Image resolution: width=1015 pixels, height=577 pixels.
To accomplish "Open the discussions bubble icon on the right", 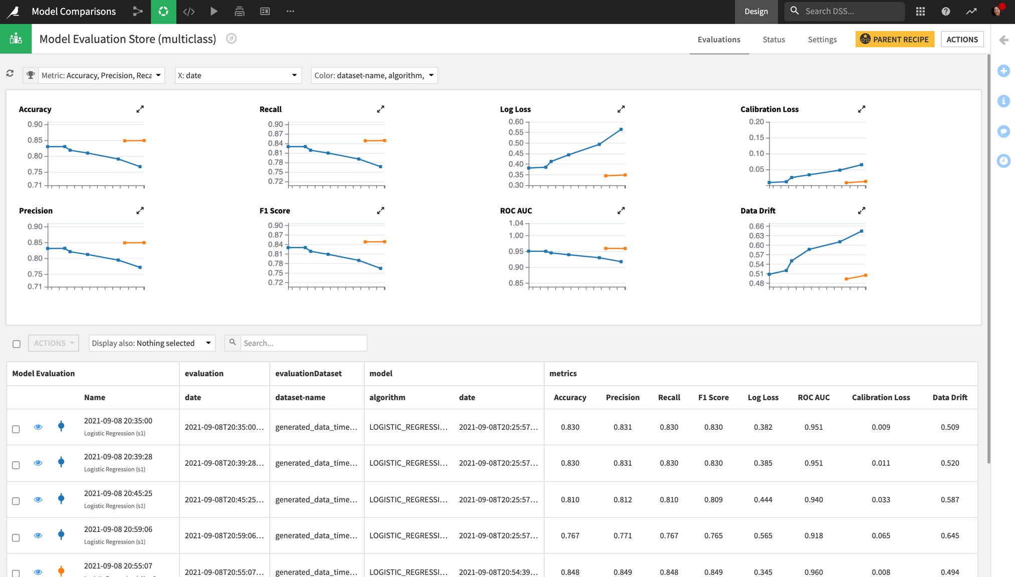I will click(1003, 131).
